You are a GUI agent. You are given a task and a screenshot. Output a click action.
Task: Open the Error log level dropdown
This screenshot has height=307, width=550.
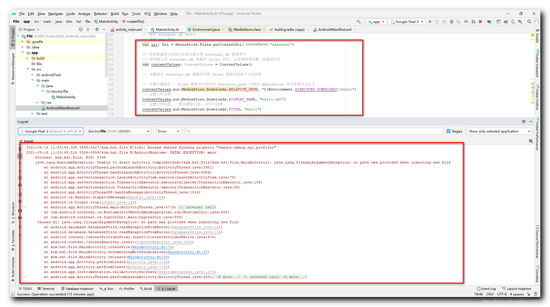tap(169, 131)
